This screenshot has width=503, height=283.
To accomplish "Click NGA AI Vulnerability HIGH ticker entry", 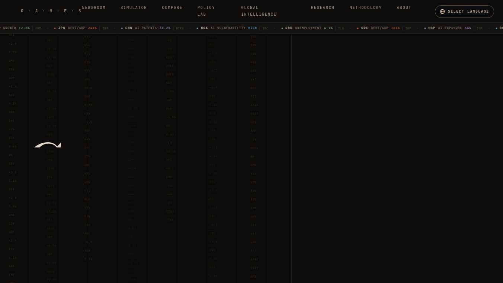I will (x=232, y=28).
